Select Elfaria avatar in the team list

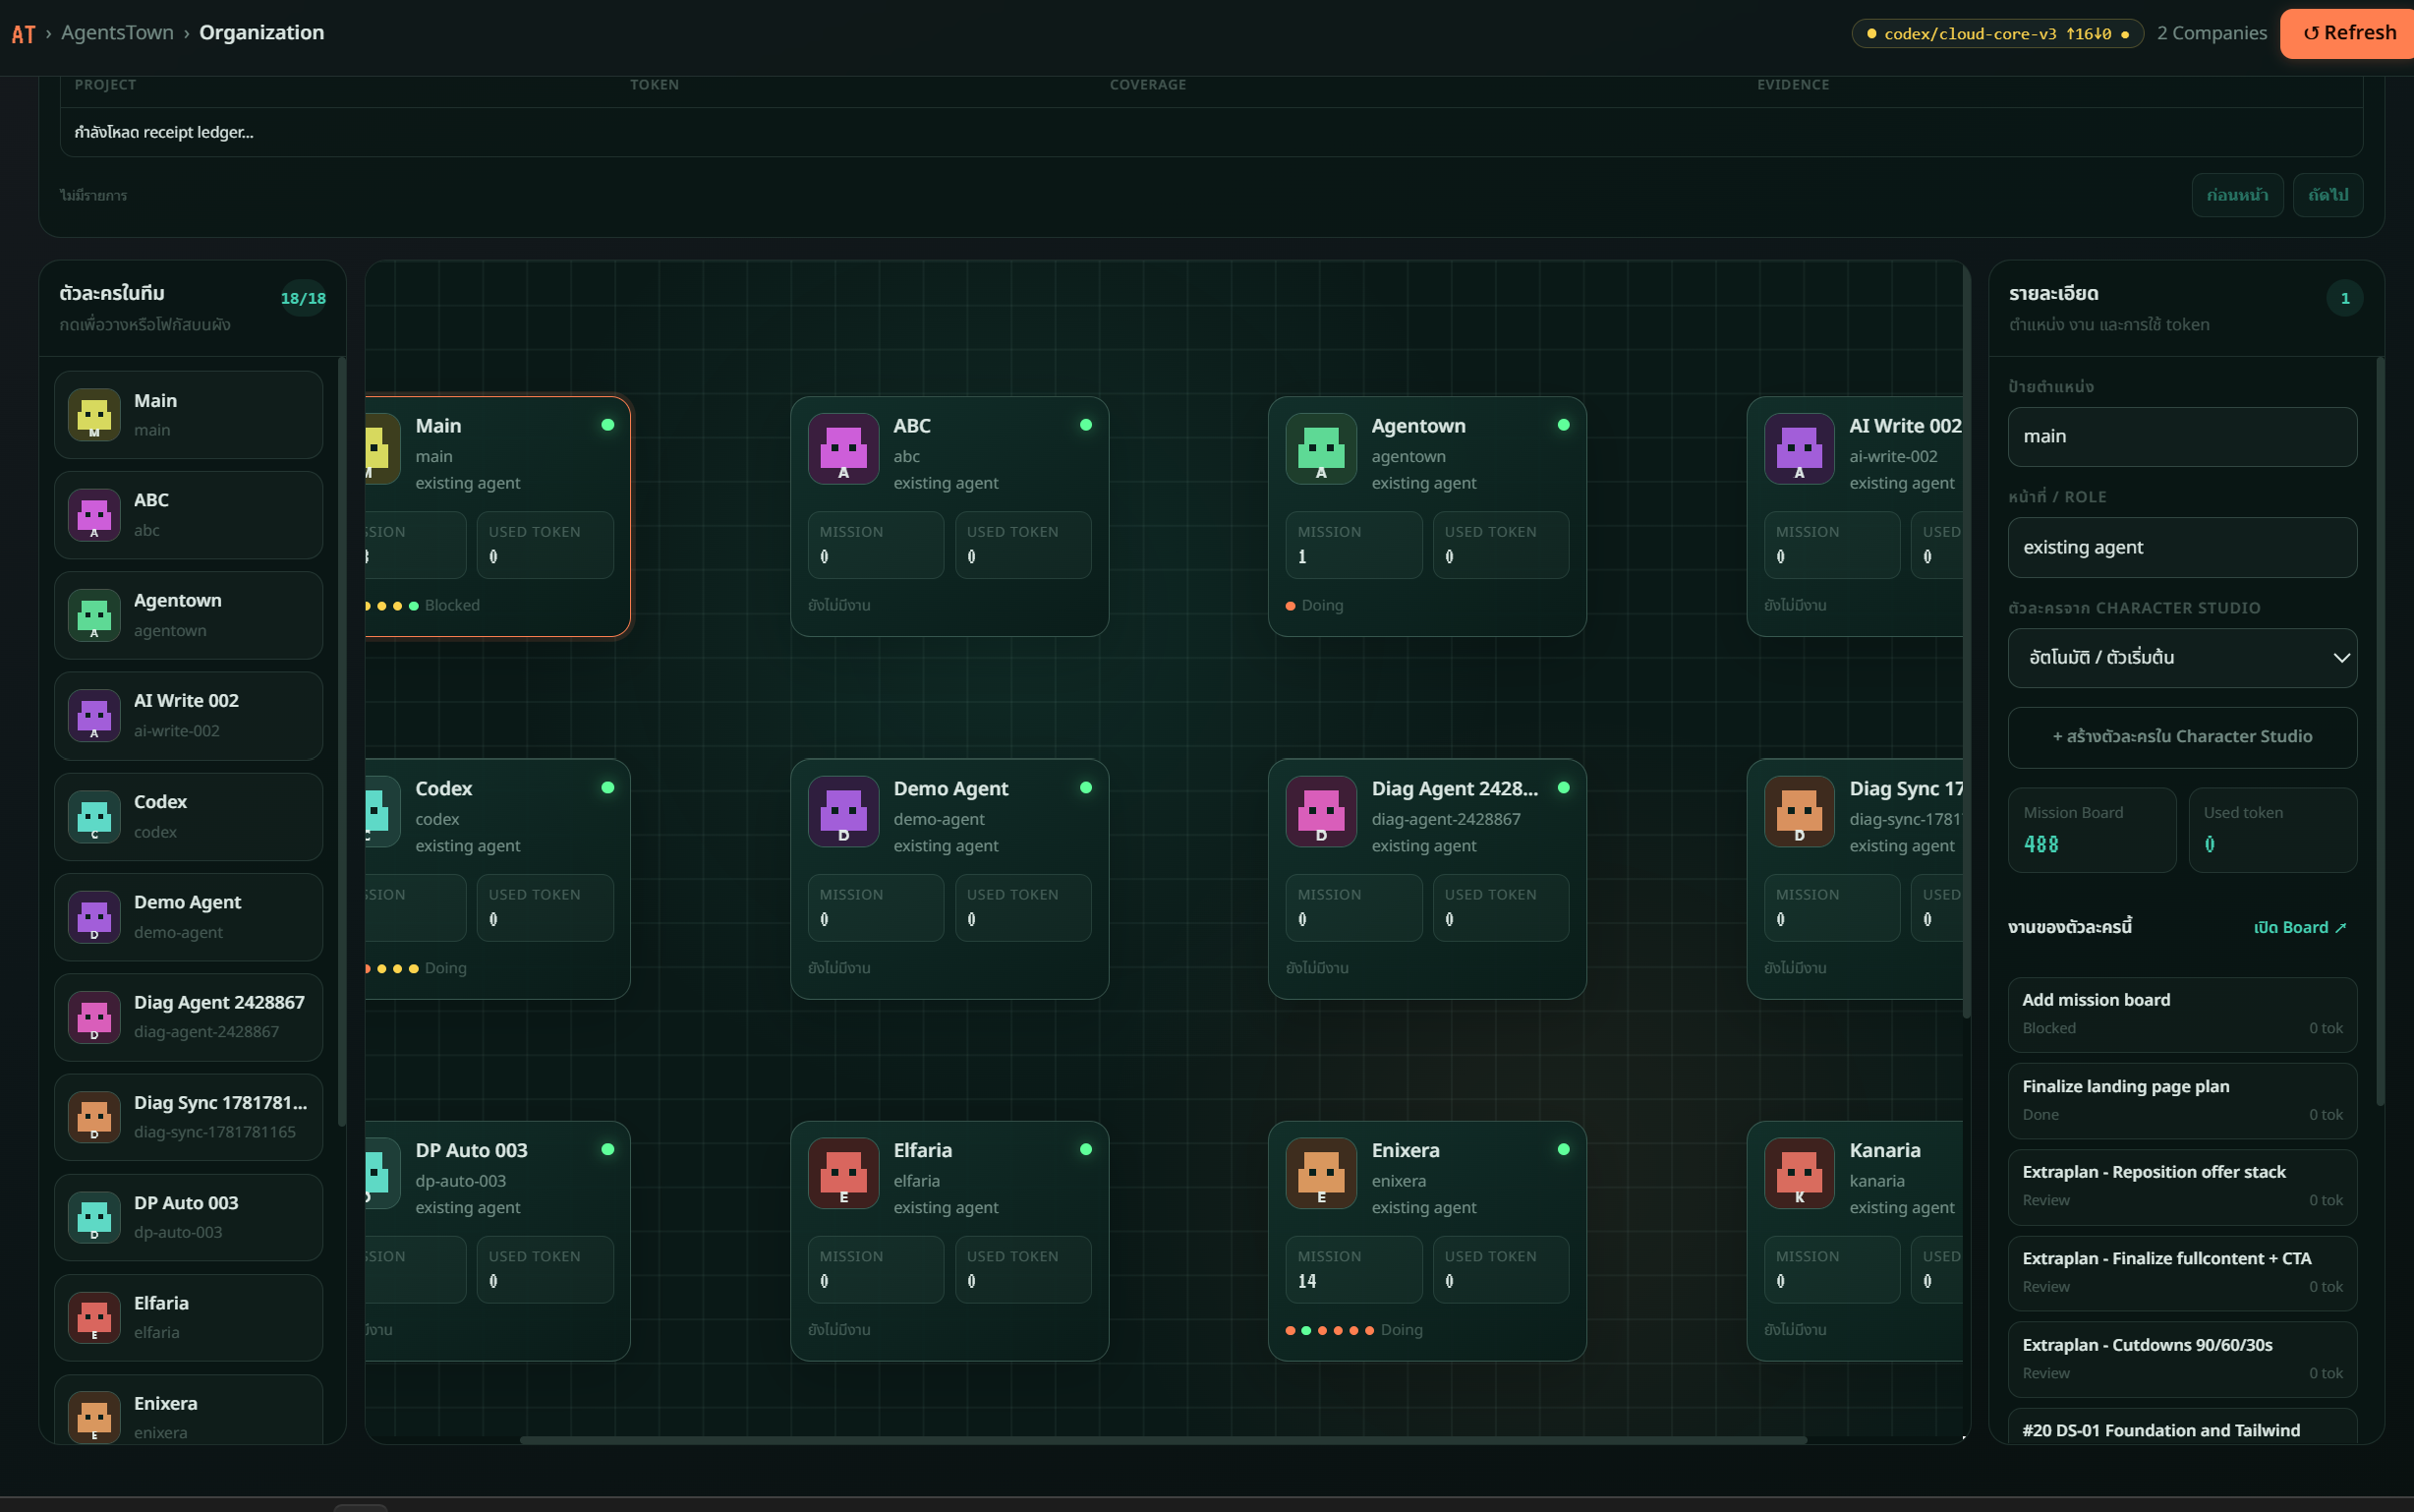[94, 1318]
